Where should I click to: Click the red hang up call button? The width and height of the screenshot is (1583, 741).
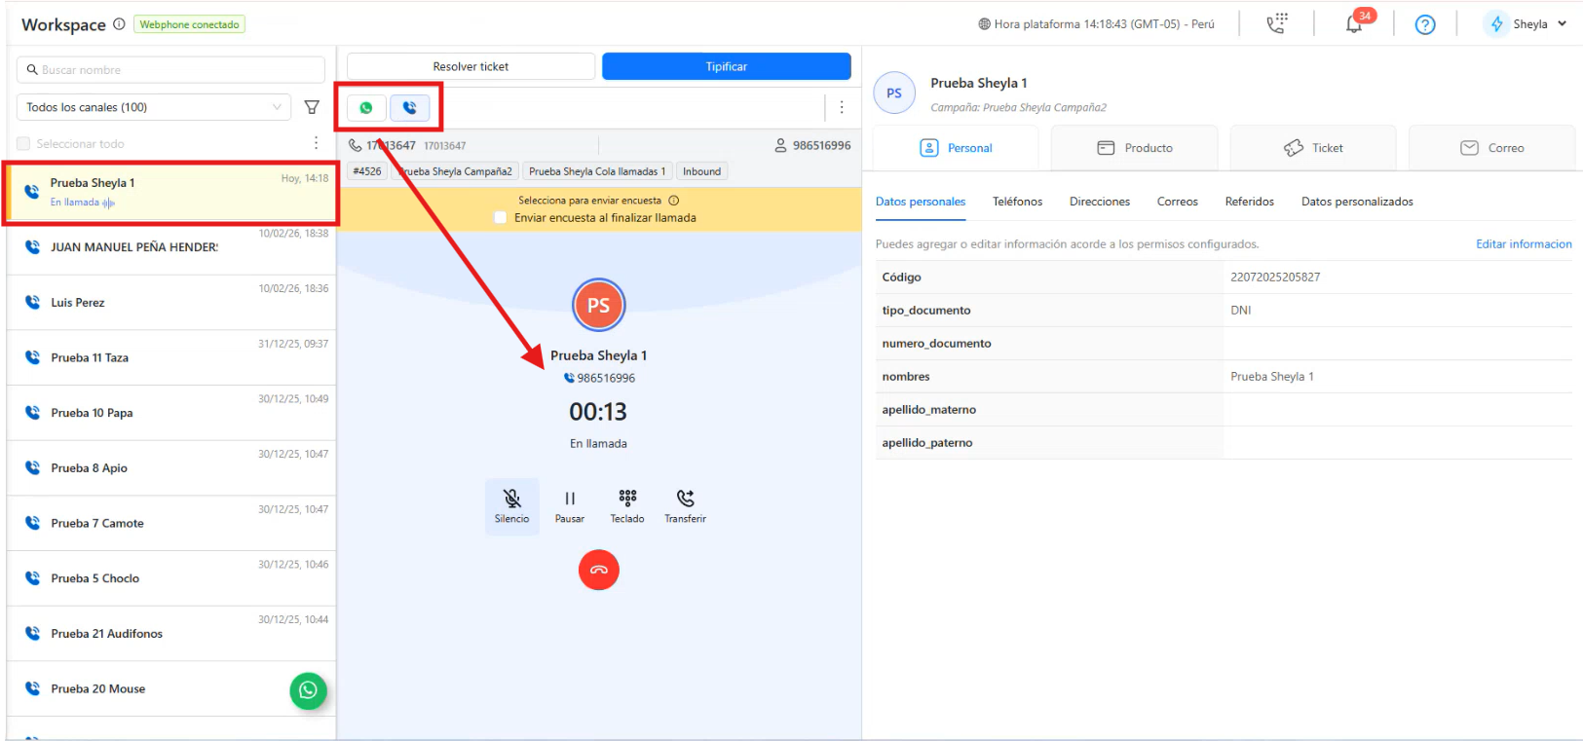tap(598, 570)
